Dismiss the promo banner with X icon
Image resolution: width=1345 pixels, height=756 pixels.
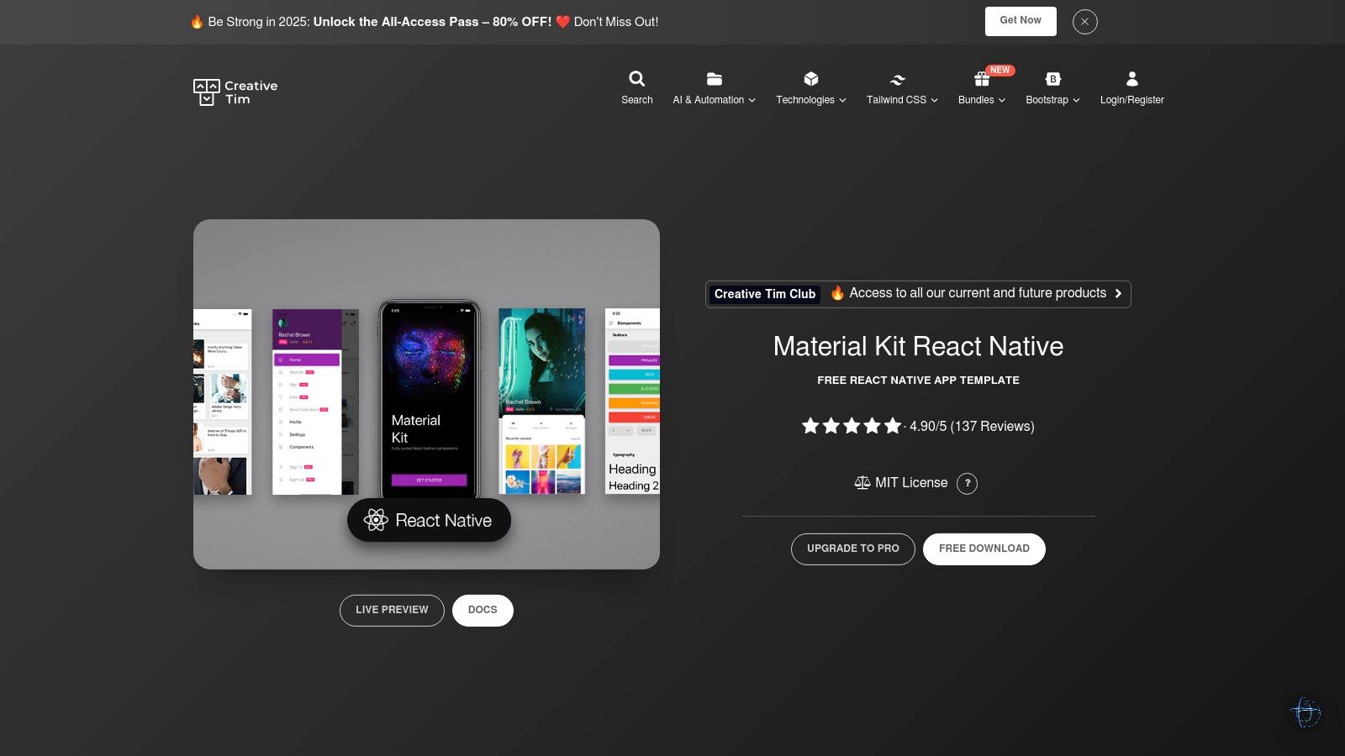pyautogui.click(x=1085, y=22)
